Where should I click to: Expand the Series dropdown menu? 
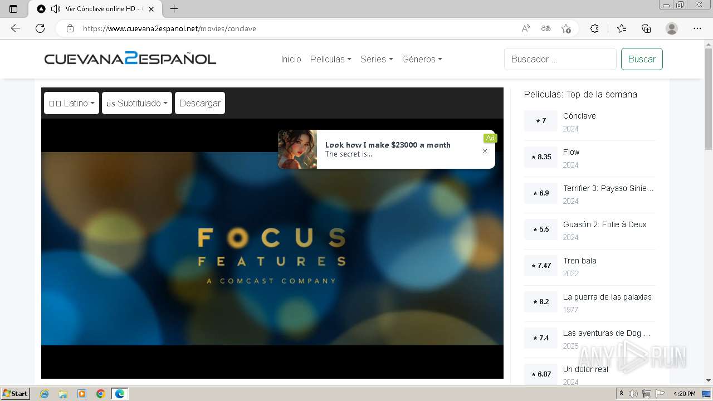pos(377,59)
